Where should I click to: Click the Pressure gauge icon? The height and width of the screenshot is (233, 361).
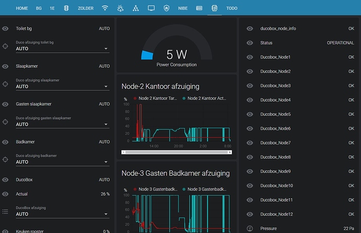pos(250,228)
